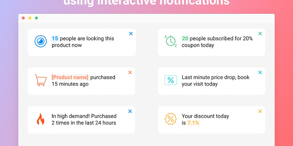Screen dimensions: 293x146
Task: Click the orange shopping cart icon
Action: 41,80
